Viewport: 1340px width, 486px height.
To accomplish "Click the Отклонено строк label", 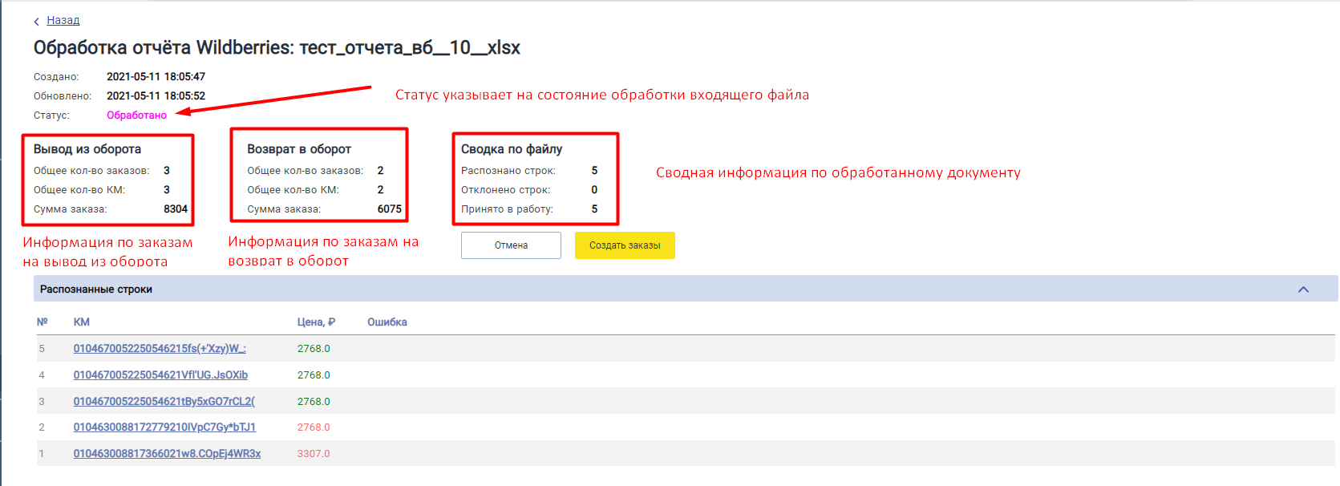I will click(x=505, y=189).
